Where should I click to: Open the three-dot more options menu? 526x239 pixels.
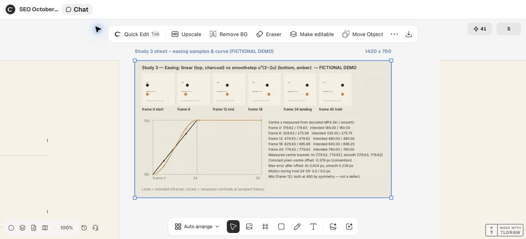tap(394, 34)
